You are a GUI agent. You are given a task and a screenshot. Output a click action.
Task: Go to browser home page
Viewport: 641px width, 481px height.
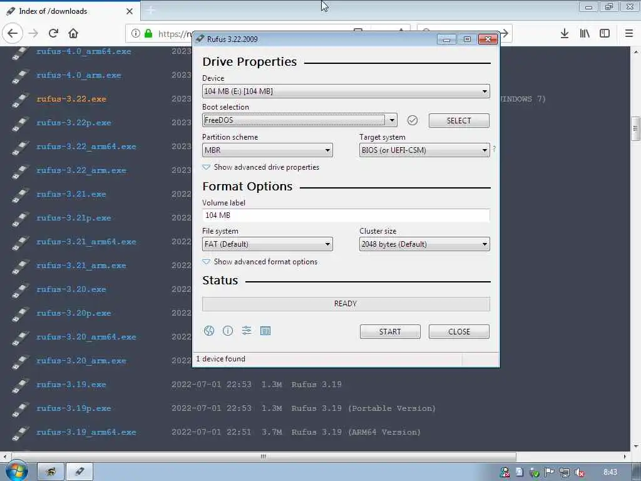click(x=73, y=34)
